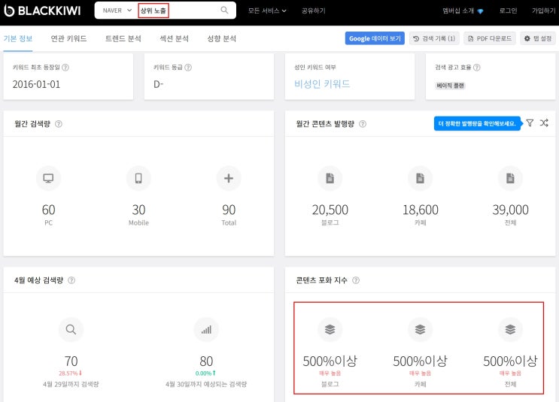
Task: Select the 베이직 플랜 badge
Action: click(x=450, y=86)
